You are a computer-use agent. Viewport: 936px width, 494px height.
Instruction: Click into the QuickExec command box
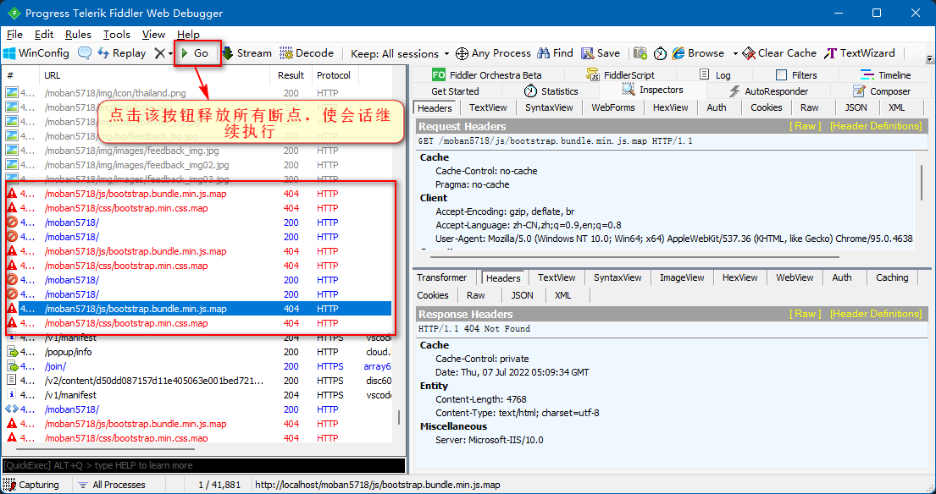(x=203, y=465)
